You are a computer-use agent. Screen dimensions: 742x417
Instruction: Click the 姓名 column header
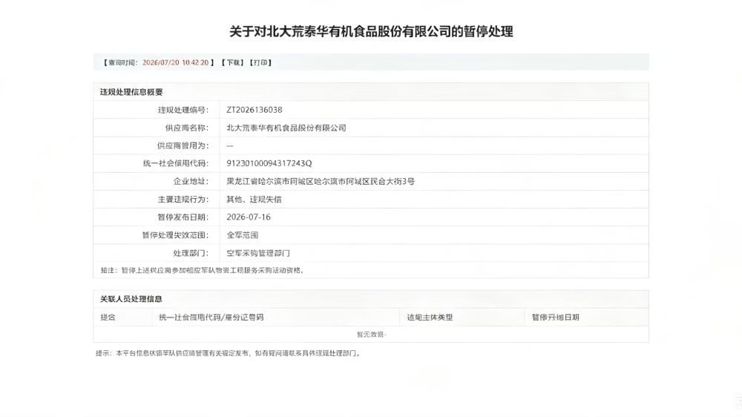tap(108, 317)
